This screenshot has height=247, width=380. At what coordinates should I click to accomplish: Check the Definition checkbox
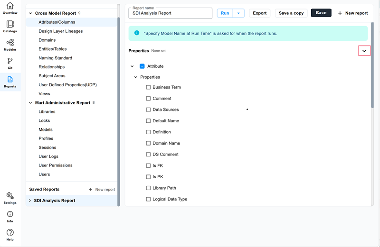[x=148, y=132]
